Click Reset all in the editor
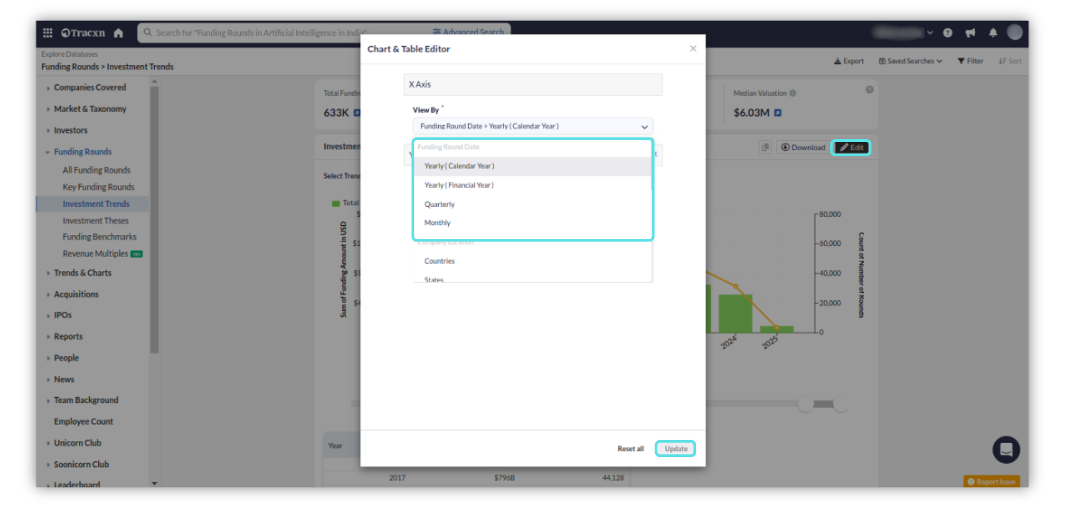The width and height of the screenshot is (1065, 508). (x=630, y=449)
